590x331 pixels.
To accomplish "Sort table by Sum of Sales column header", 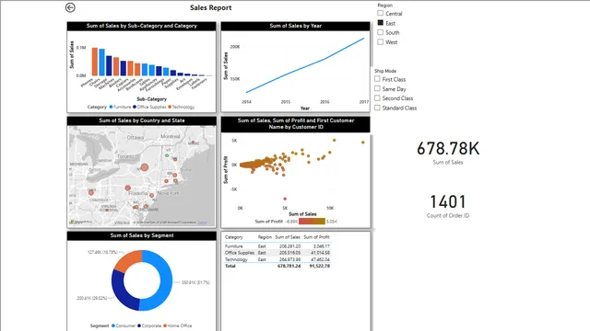I will [288, 237].
